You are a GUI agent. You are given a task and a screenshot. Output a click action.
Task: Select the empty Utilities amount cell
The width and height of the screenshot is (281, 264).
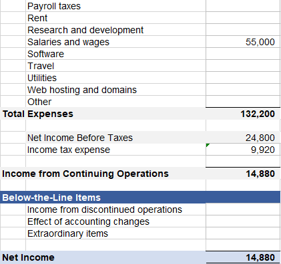pos(243,78)
